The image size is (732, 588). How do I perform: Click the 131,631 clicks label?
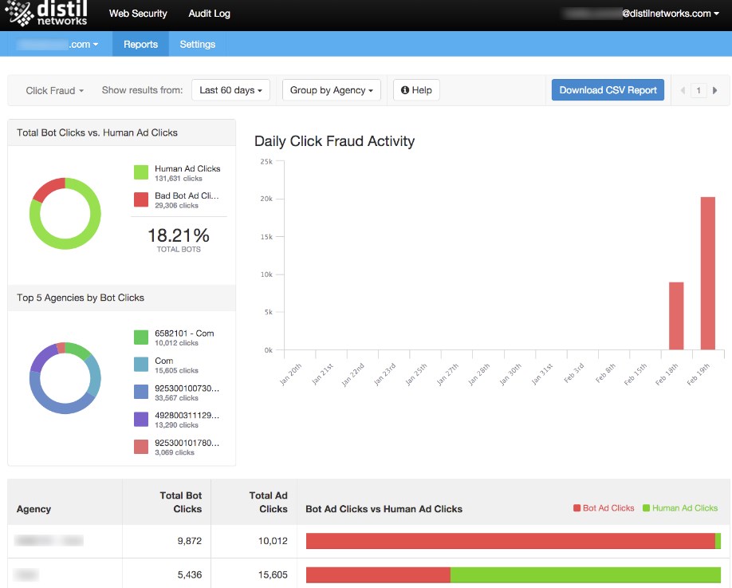[x=179, y=179]
